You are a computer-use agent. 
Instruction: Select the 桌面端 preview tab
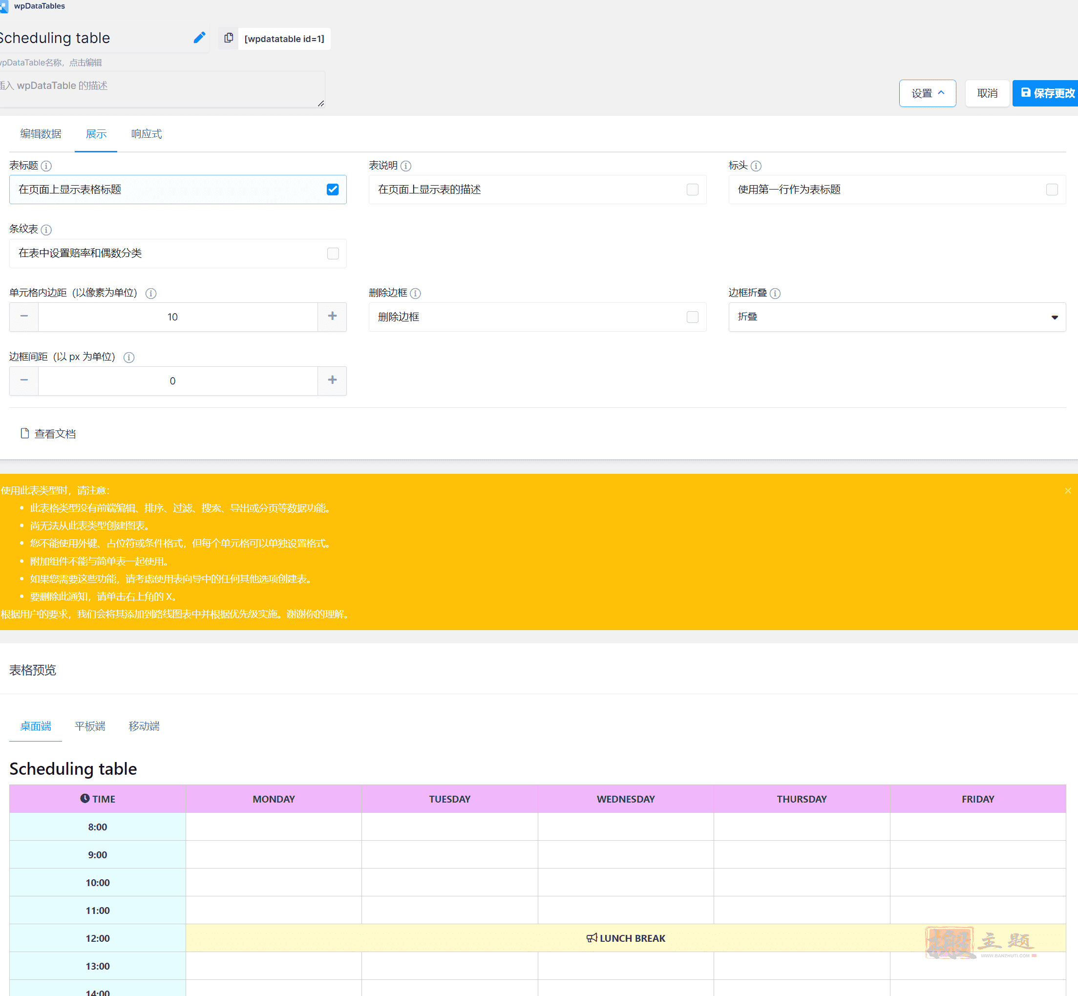point(36,726)
